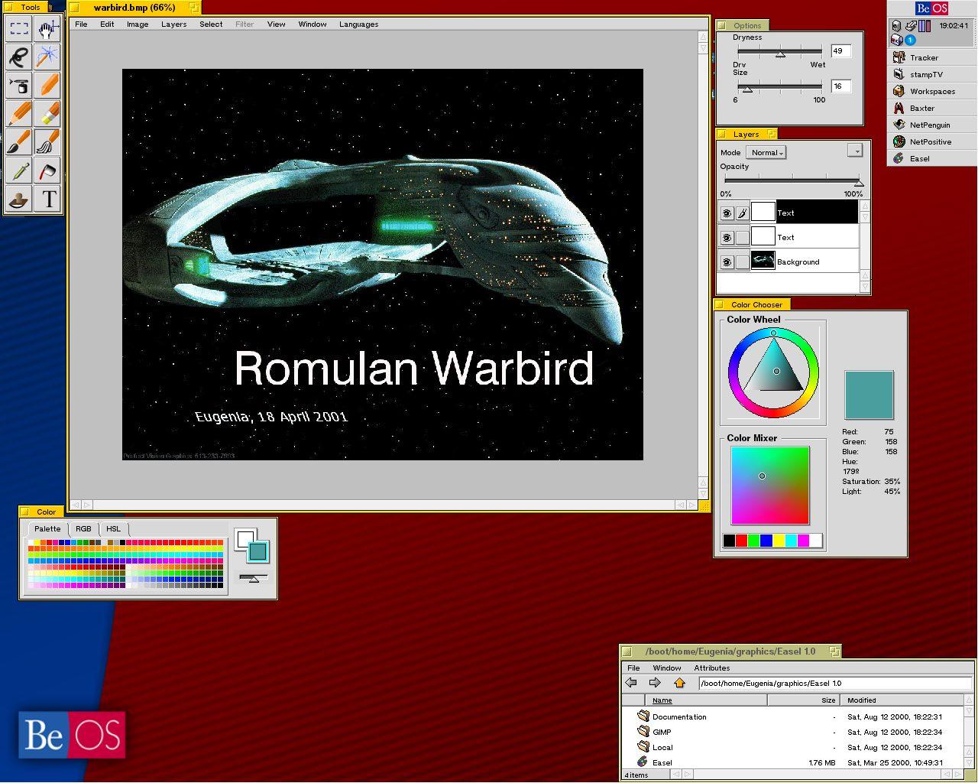Select the rectangular marquee selection tool
This screenshot has height=783, width=978.
tap(19, 30)
